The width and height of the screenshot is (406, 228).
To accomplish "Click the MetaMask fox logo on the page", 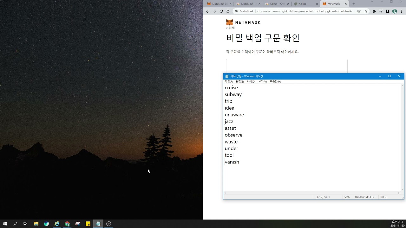I will pyautogui.click(x=229, y=22).
